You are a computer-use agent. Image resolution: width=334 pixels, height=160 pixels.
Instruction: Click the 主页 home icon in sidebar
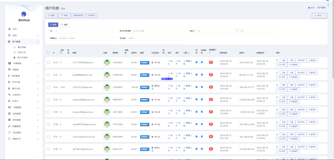click(9, 29)
